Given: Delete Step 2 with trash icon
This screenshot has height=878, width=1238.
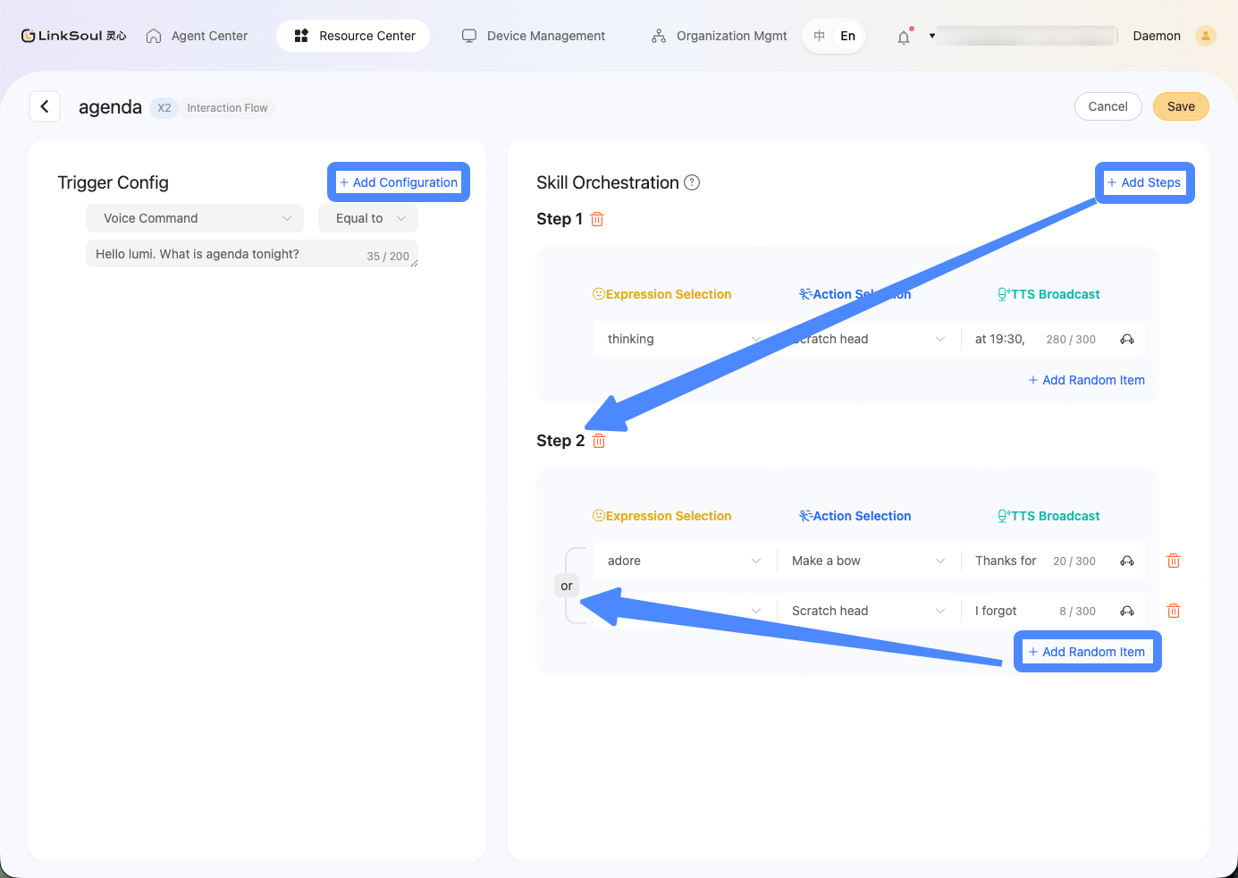Looking at the screenshot, I should pyautogui.click(x=599, y=441).
